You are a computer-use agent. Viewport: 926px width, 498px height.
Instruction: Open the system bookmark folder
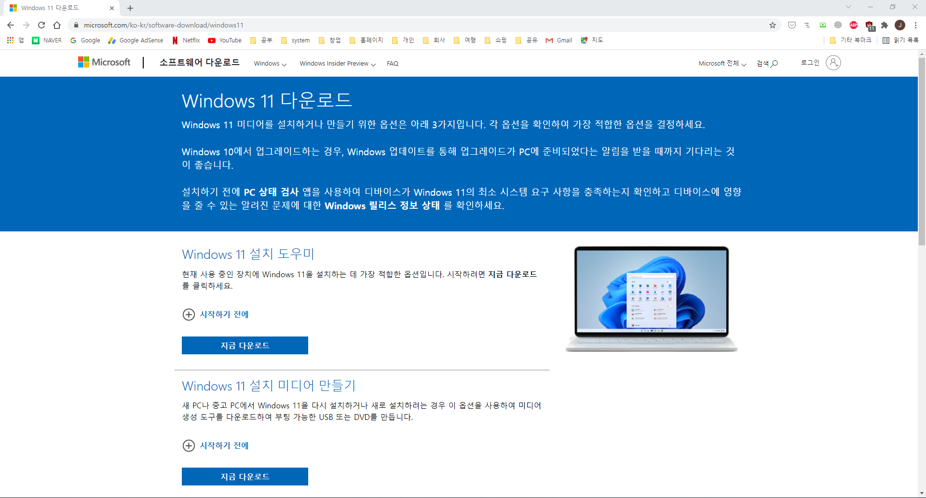pyautogui.click(x=295, y=40)
